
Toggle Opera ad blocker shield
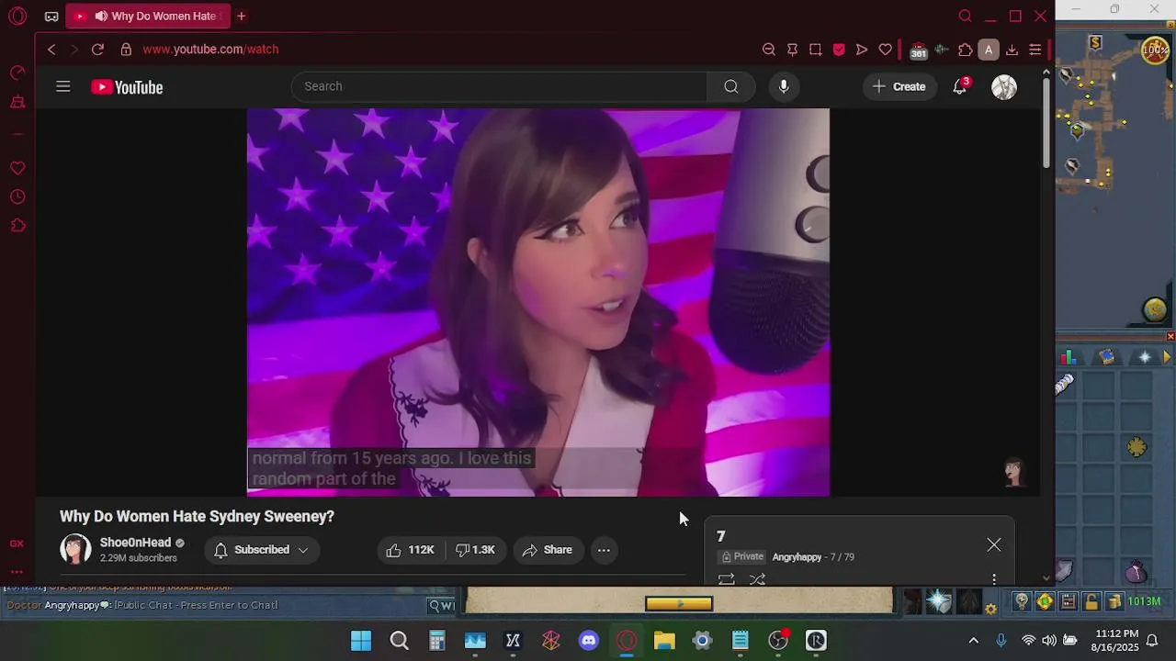point(839,50)
